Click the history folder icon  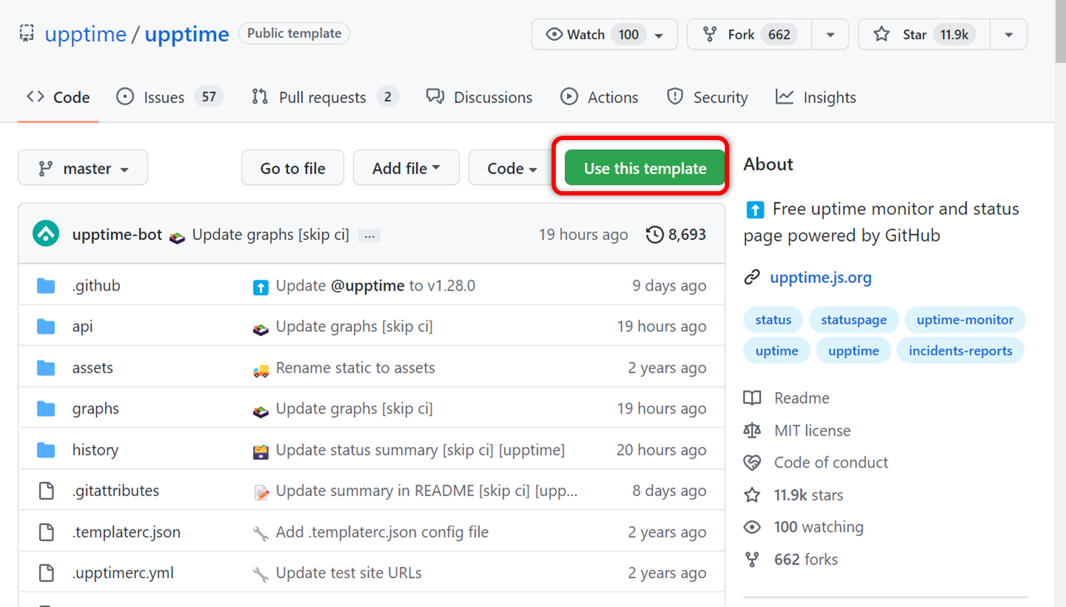click(46, 450)
